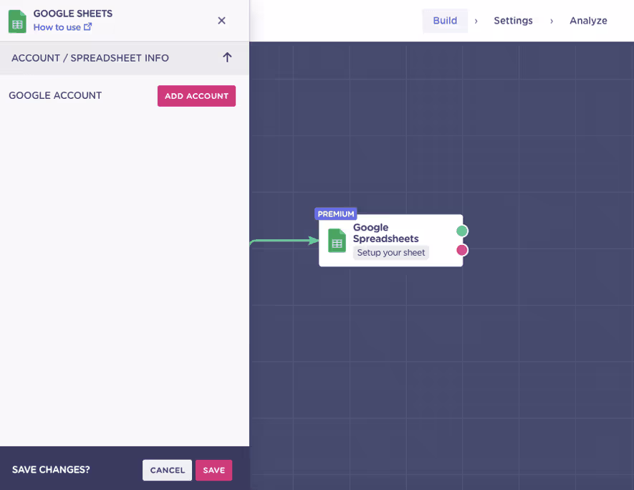
Task: Click the Save Changes? prompt text
Action: [51, 470]
